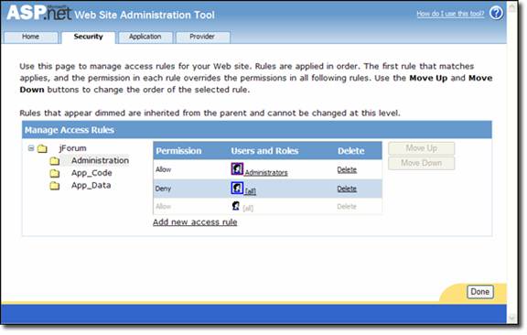This screenshot has width=527, height=335.
Task: Select the Allow cell for Administrators
Action: 164,169
